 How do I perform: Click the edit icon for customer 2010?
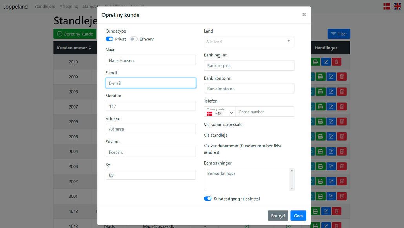[x=326, y=62]
